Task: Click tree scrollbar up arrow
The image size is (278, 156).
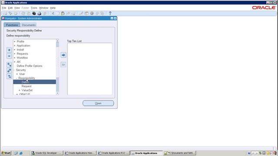Action: [x=57, y=41]
